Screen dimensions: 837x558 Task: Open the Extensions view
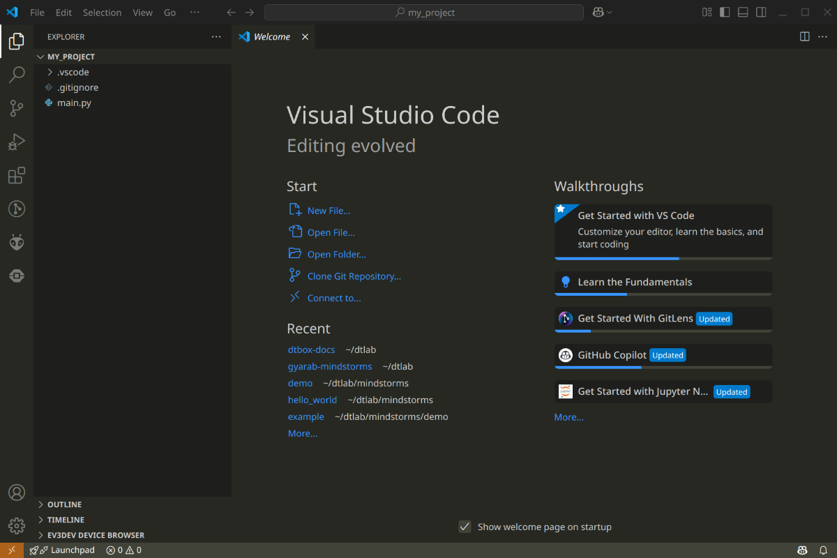click(17, 176)
